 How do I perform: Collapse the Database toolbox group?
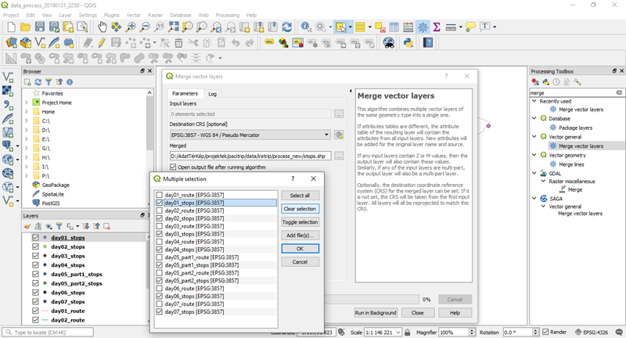click(x=534, y=118)
